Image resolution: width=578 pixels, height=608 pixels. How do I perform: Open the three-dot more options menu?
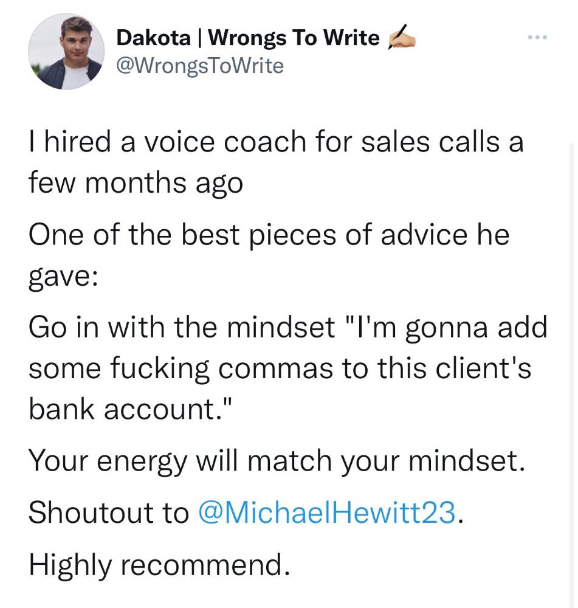click(x=538, y=37)
